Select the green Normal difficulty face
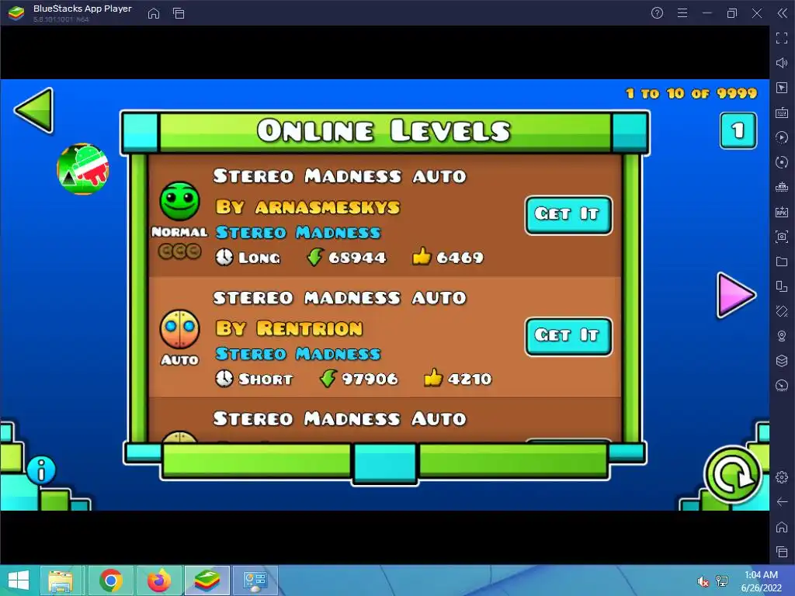 [x=179, y=201]
